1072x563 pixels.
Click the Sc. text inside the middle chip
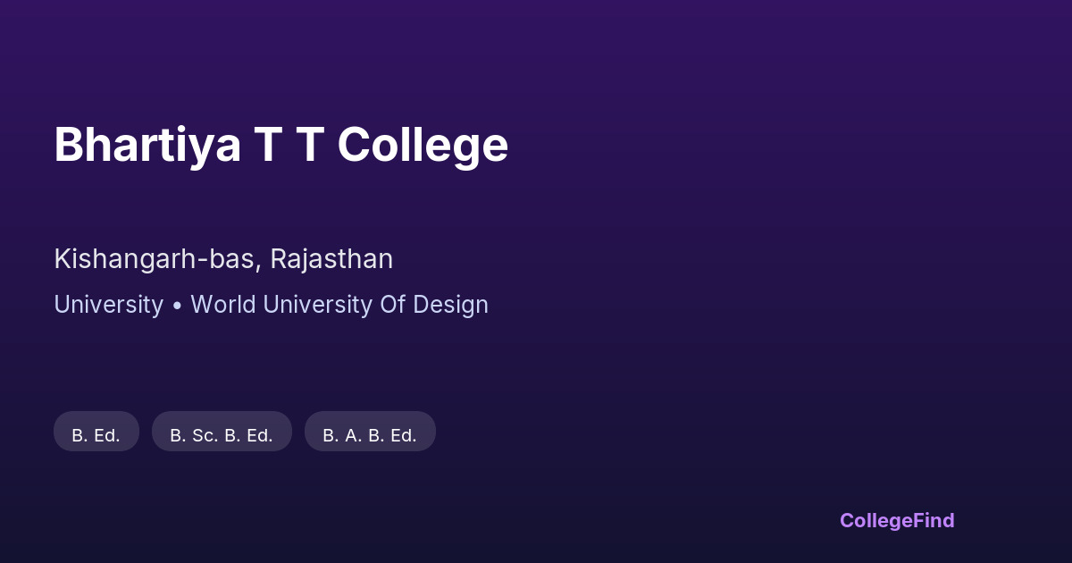pos(205,436)
